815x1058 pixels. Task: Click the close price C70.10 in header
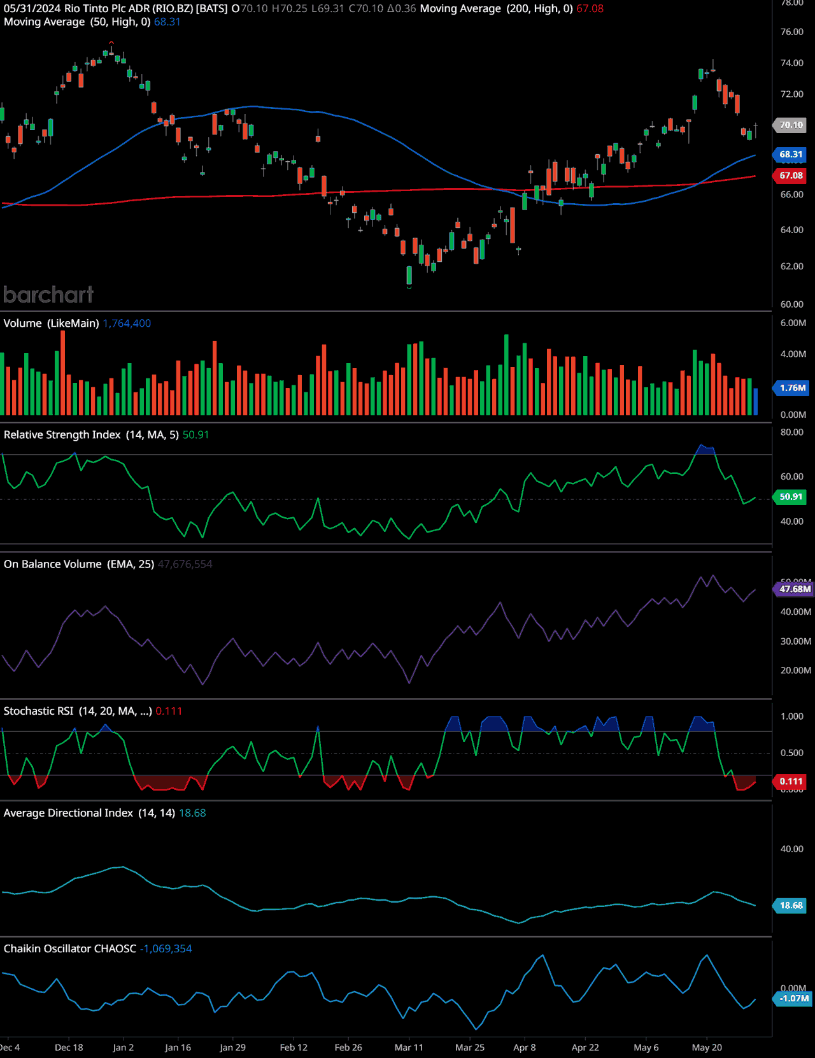pyautogui.click(x=366, y=9)
